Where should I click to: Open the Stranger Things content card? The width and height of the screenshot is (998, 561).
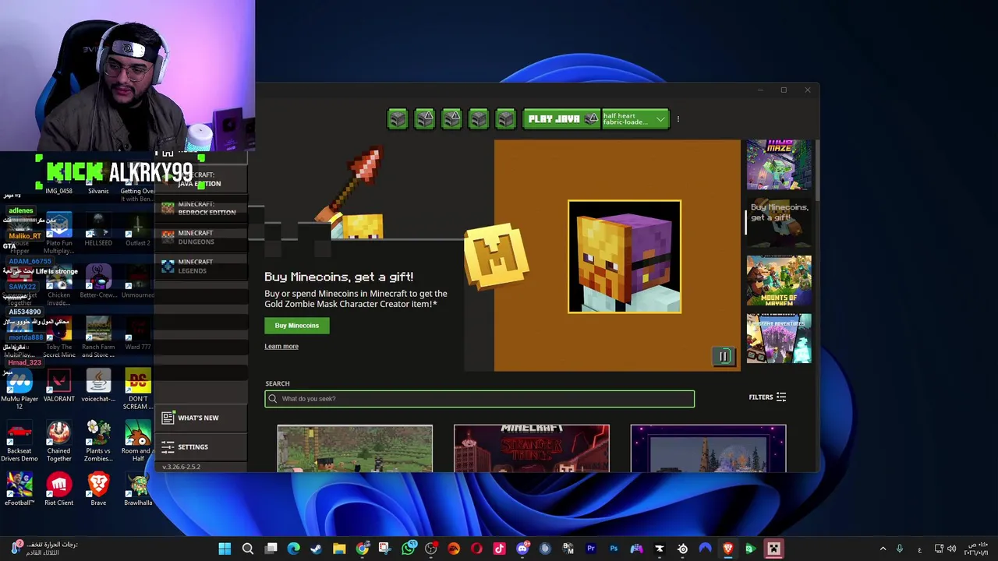(532, 448)
